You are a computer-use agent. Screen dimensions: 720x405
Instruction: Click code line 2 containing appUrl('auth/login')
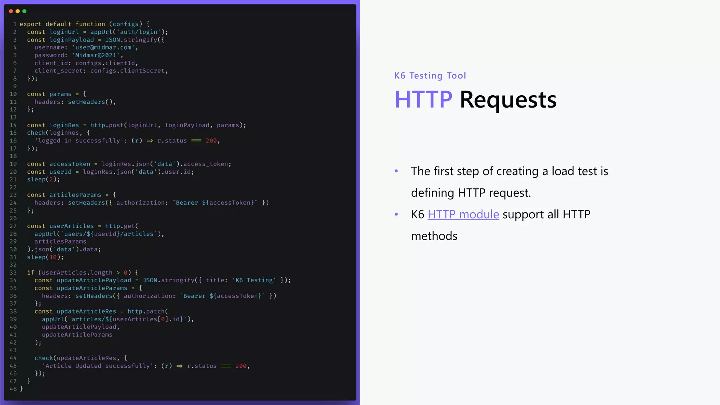click(97, 32)
